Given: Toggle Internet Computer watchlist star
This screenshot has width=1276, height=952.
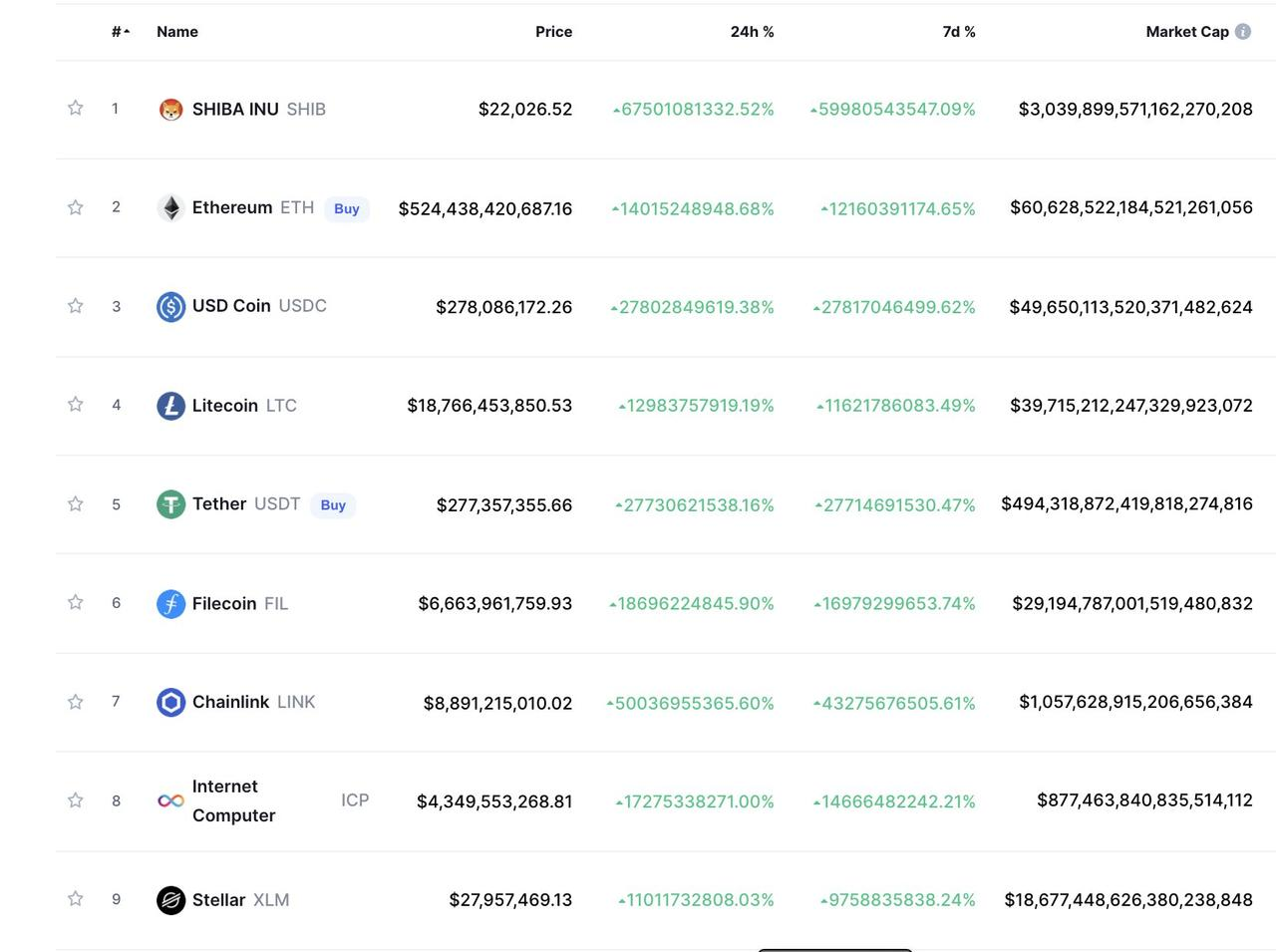Looking at the screenshot, I should (x=75, y=800).
